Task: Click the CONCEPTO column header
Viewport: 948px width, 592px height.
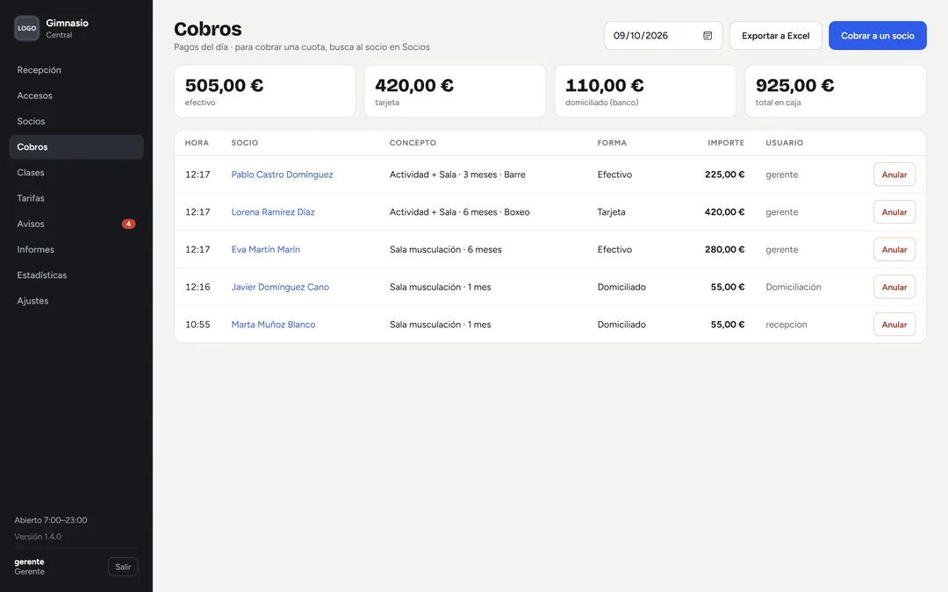Action: coord(413,143)
